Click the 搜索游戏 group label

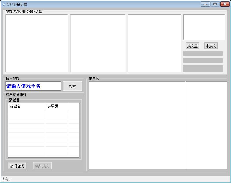click(x=12, y=79)
